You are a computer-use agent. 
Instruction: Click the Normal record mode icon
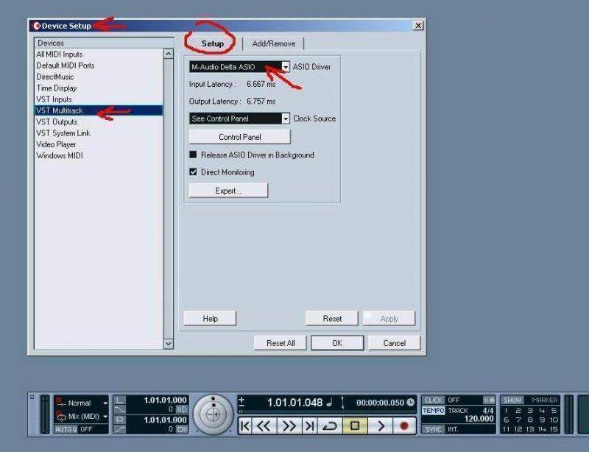point(60,402)
